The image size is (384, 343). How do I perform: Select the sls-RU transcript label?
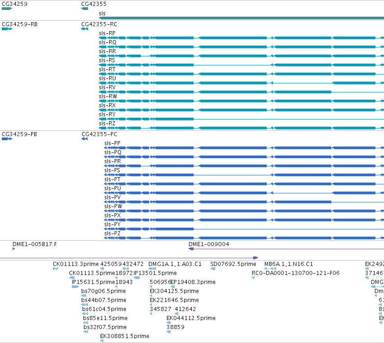pos(107,78)
